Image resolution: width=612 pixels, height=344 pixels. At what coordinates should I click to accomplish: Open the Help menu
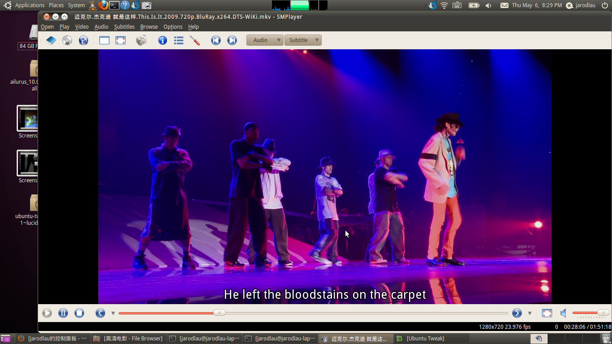[x=194, y=27]
